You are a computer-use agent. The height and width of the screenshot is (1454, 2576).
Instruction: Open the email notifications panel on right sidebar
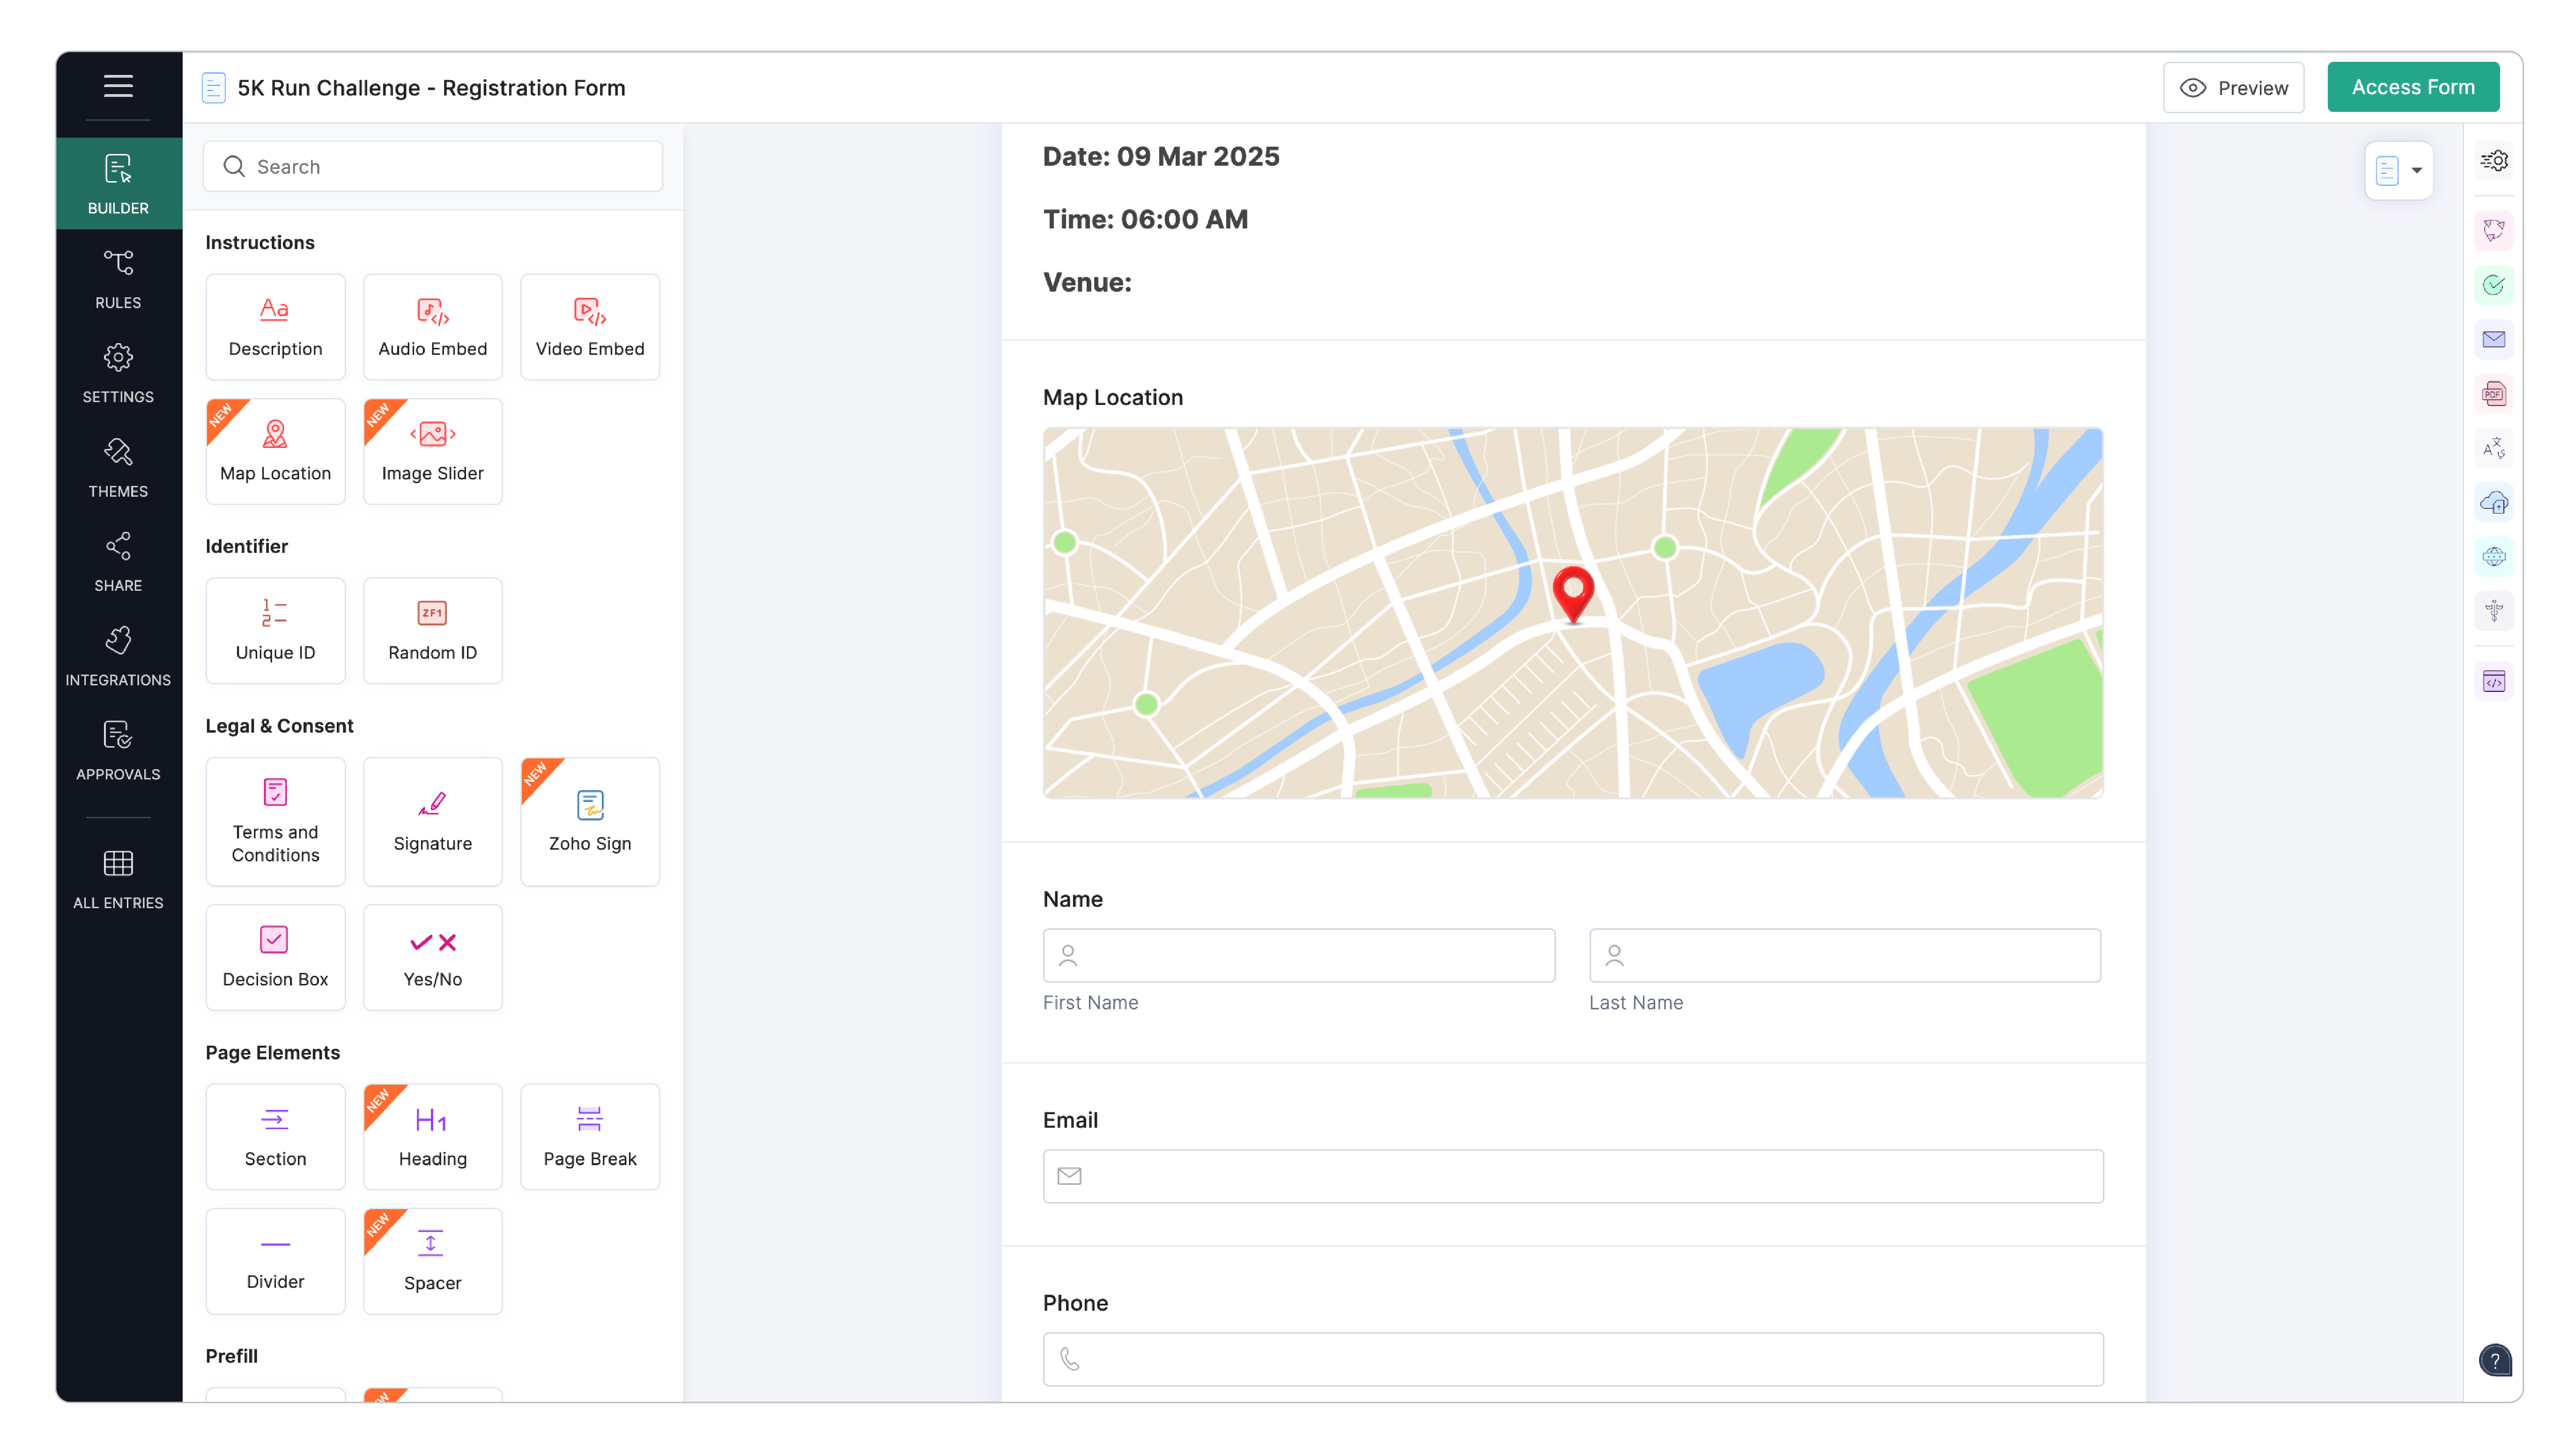tap(2494, 339)
